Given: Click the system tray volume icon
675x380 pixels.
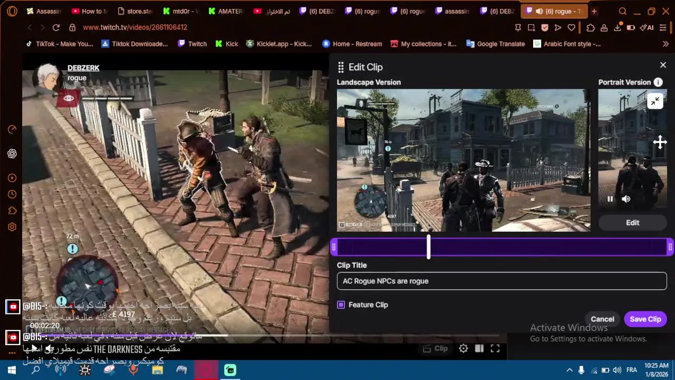Looking at the screenshot, I should coord(617,370).
